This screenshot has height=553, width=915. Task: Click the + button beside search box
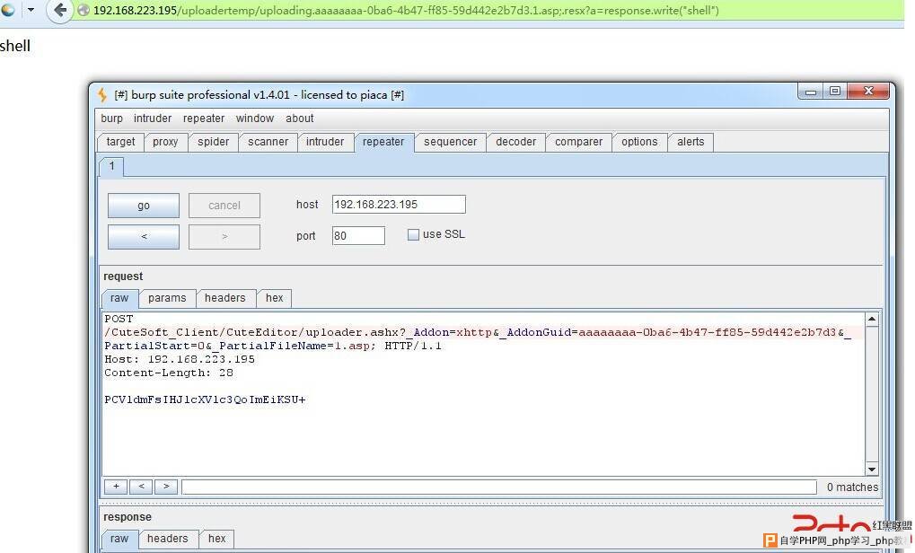click(x=116, y=487)
